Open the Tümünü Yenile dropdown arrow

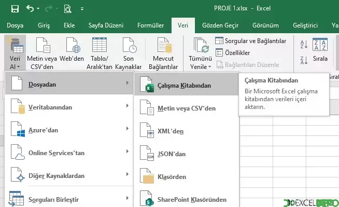pyautogui.click(x=210, y=67)
